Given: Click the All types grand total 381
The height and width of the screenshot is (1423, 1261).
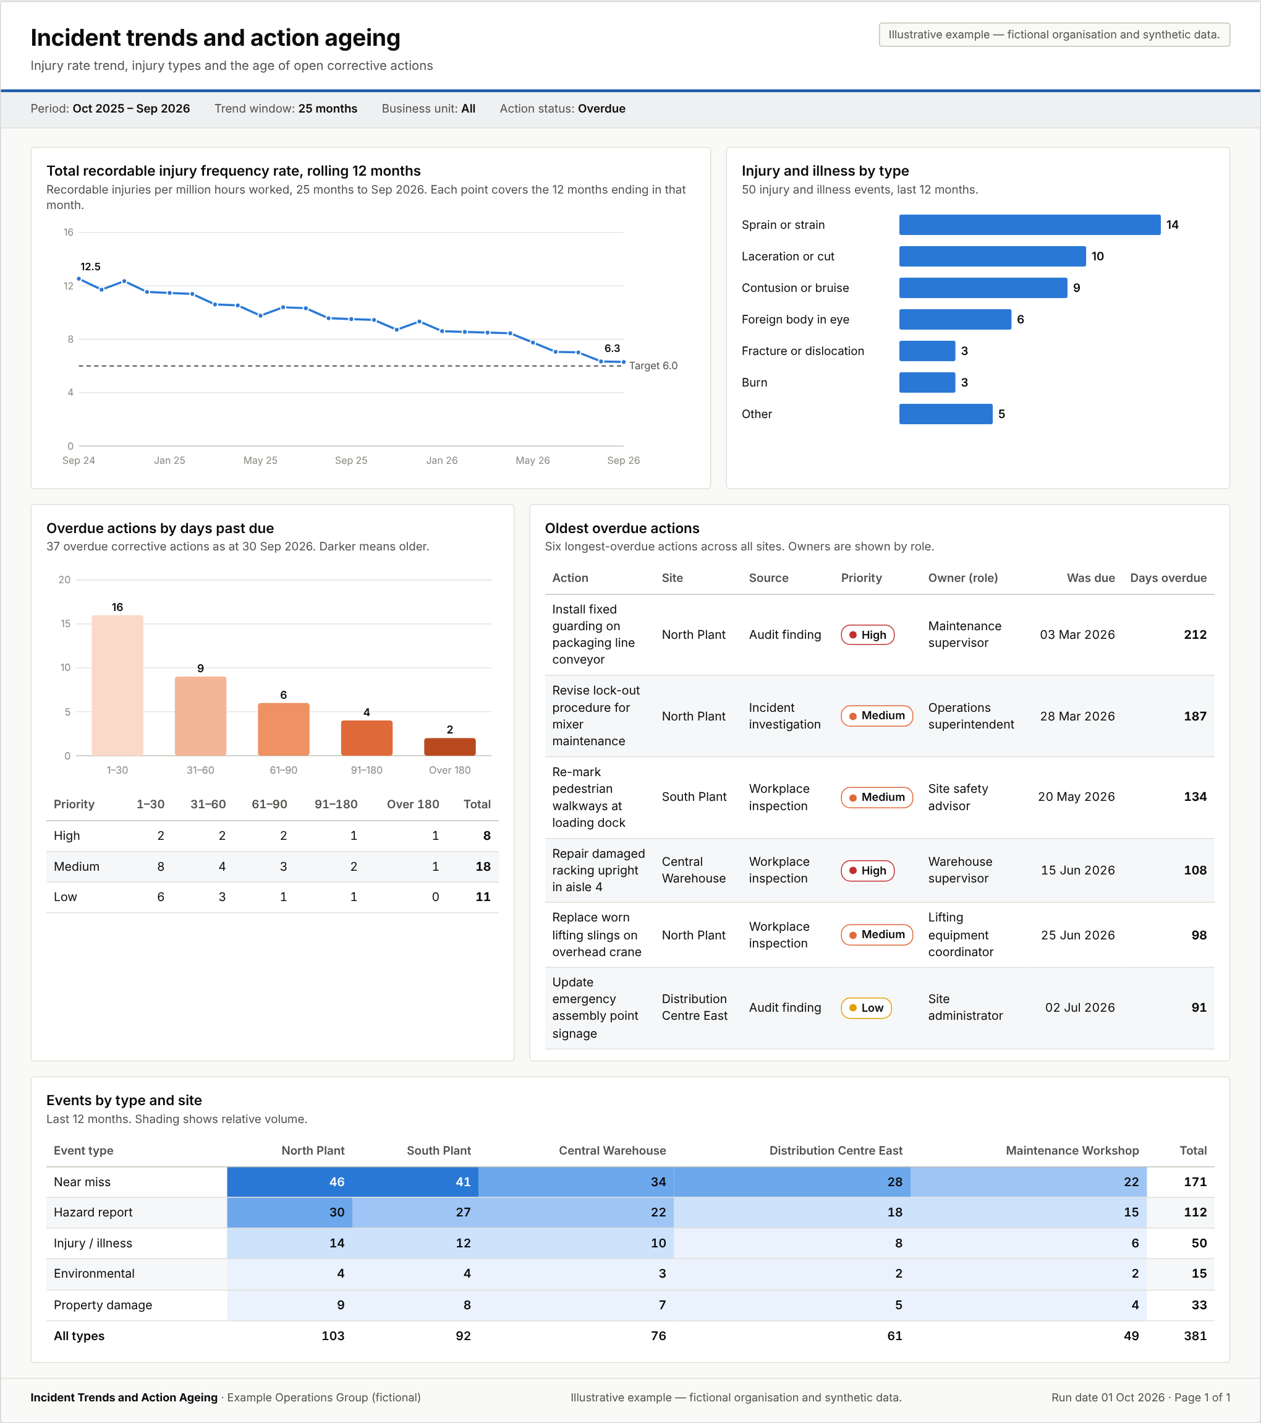Looking at the screenshot, I should pyautogui.click(x=1195, y=1336).
